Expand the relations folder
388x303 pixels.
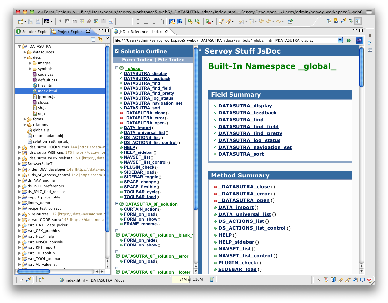click(25, 125)
